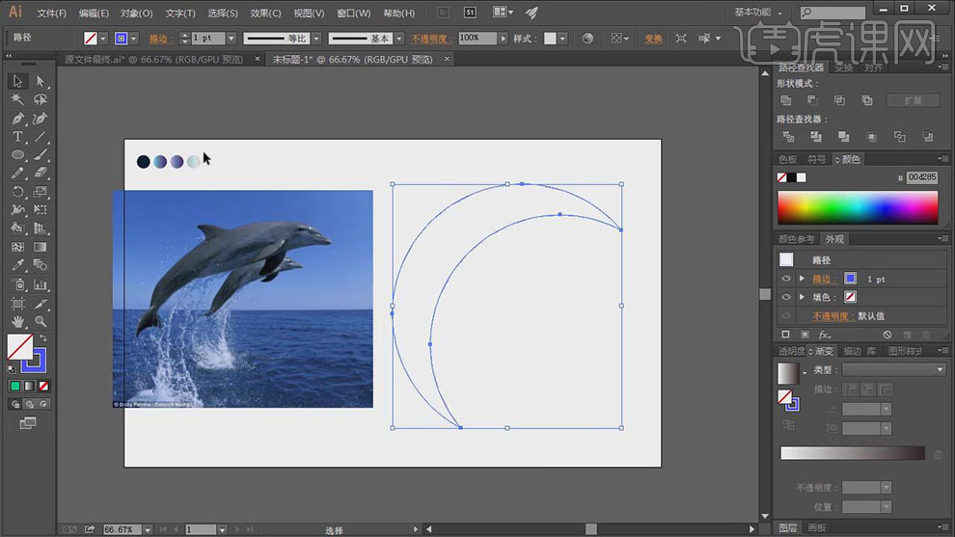955x537 pixels.
Task: Open the stroke weight dropdown
Action: 231,39
